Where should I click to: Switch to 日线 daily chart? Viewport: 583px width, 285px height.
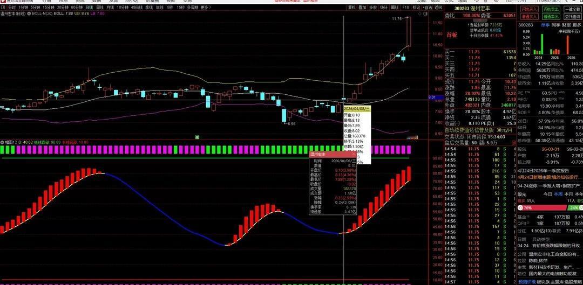[x=89, y=7]
